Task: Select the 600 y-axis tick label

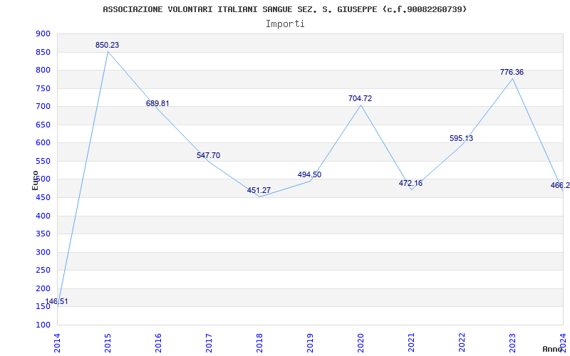Action: (x=43, y=143)
